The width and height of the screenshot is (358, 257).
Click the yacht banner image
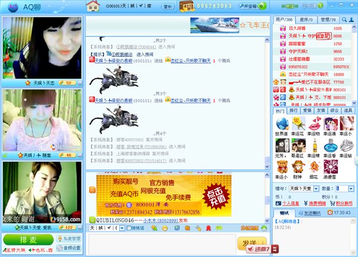pos(214,25)
